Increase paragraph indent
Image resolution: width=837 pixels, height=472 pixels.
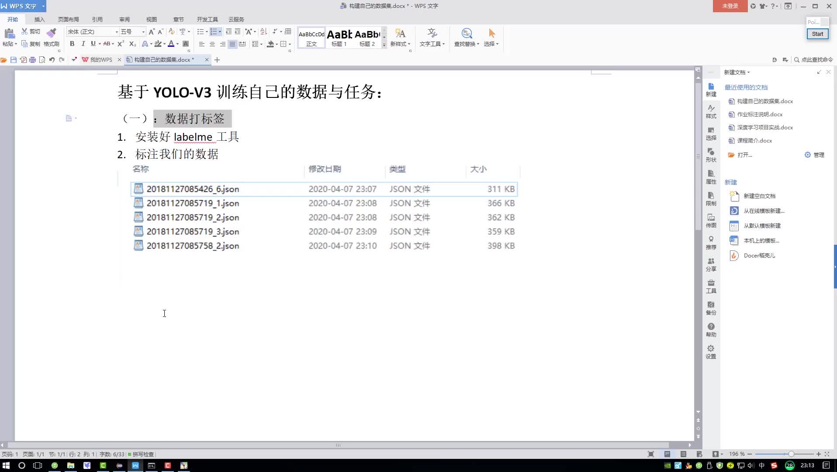click(238, 31)
